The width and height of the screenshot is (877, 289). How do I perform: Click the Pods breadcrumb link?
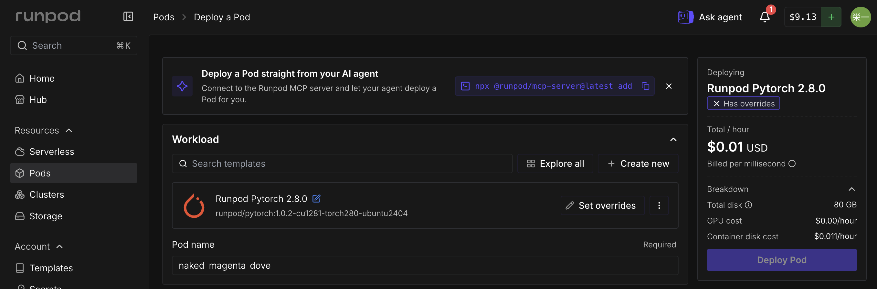pos(164,17)
